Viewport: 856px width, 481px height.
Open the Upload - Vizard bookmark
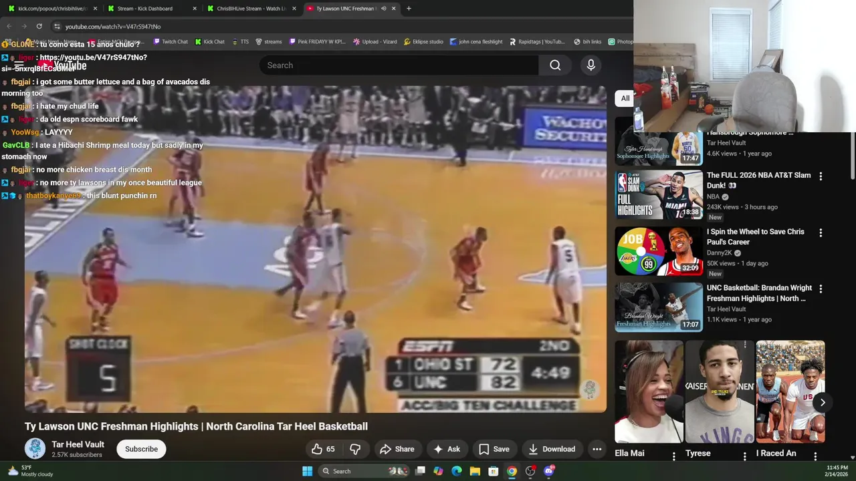pos(375,41)
